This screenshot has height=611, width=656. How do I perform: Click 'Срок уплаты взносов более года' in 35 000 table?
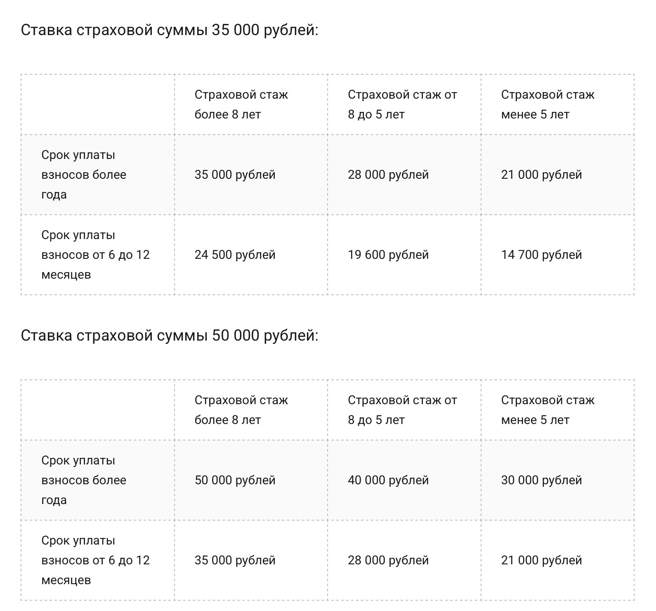click(84, 175)
